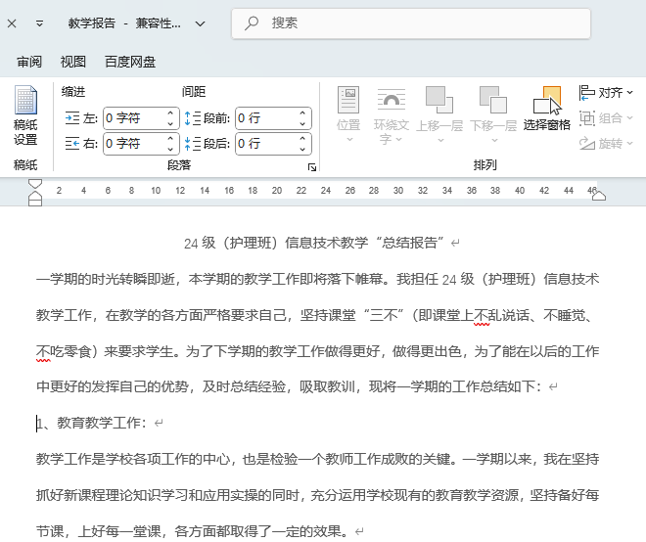This screenshot has width=646, height=542.
Task: Expand the 环绕文字 dropdown arrow
Action: click(x=398, y=140)
